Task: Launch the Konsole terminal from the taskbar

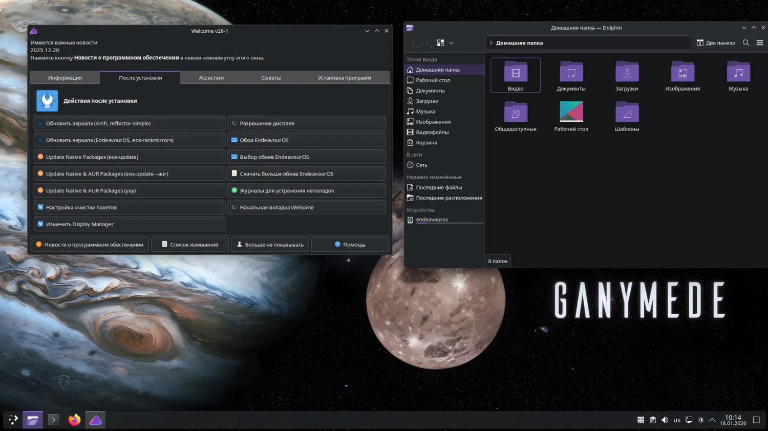Action: pyautogui.click(x=53, y=420)
